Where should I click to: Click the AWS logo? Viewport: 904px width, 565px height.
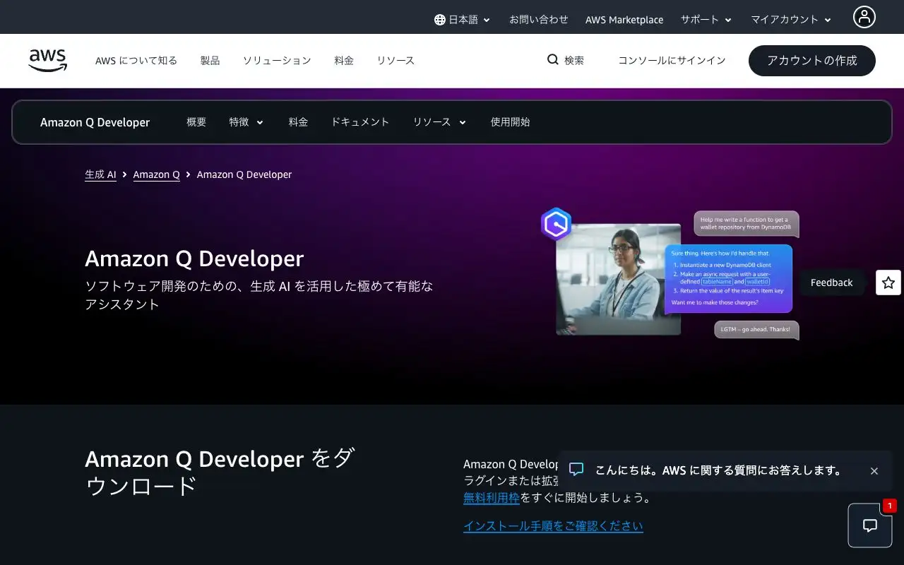tap(48, 60)
